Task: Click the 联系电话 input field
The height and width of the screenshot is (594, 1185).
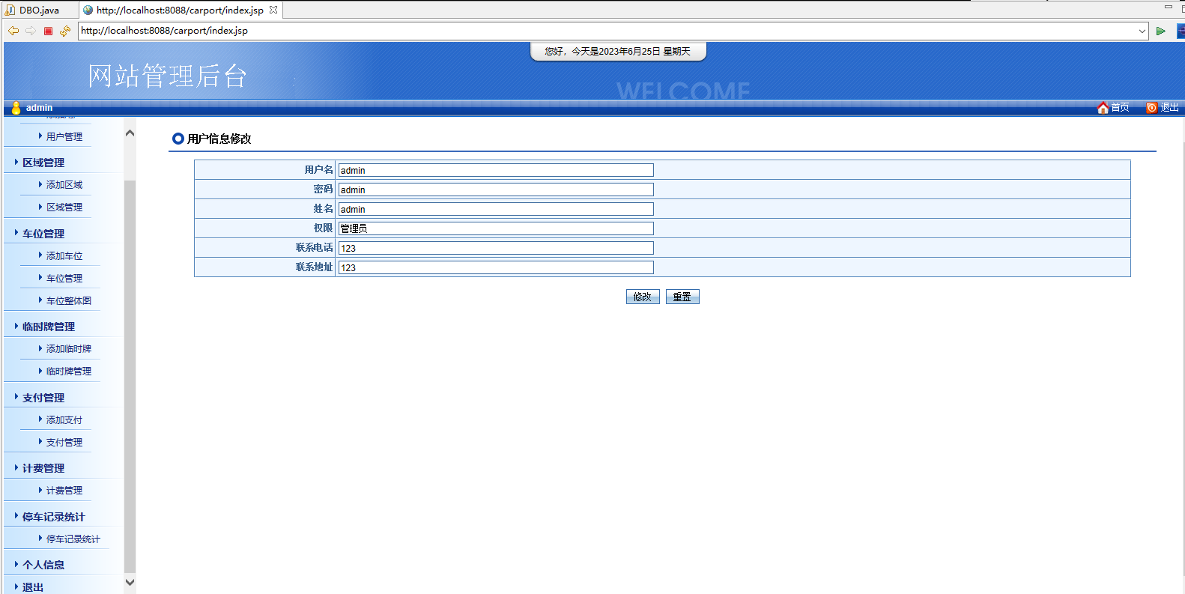Action: 496,248
